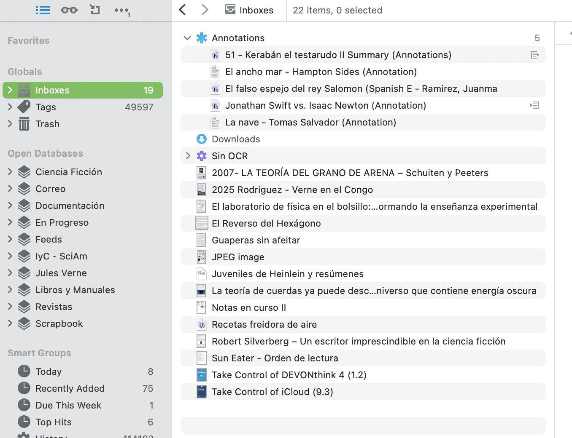The image size is (572, 438).
Task: Expand the Tags tree item
Action: click(x=10, y=107)
